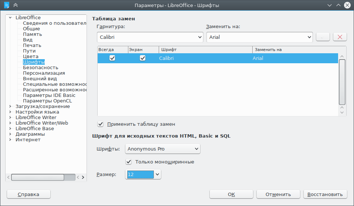The height and width of the screenshot is (206, 354).
Task: Click the apply replacement checkmark button
Action: 323,37
